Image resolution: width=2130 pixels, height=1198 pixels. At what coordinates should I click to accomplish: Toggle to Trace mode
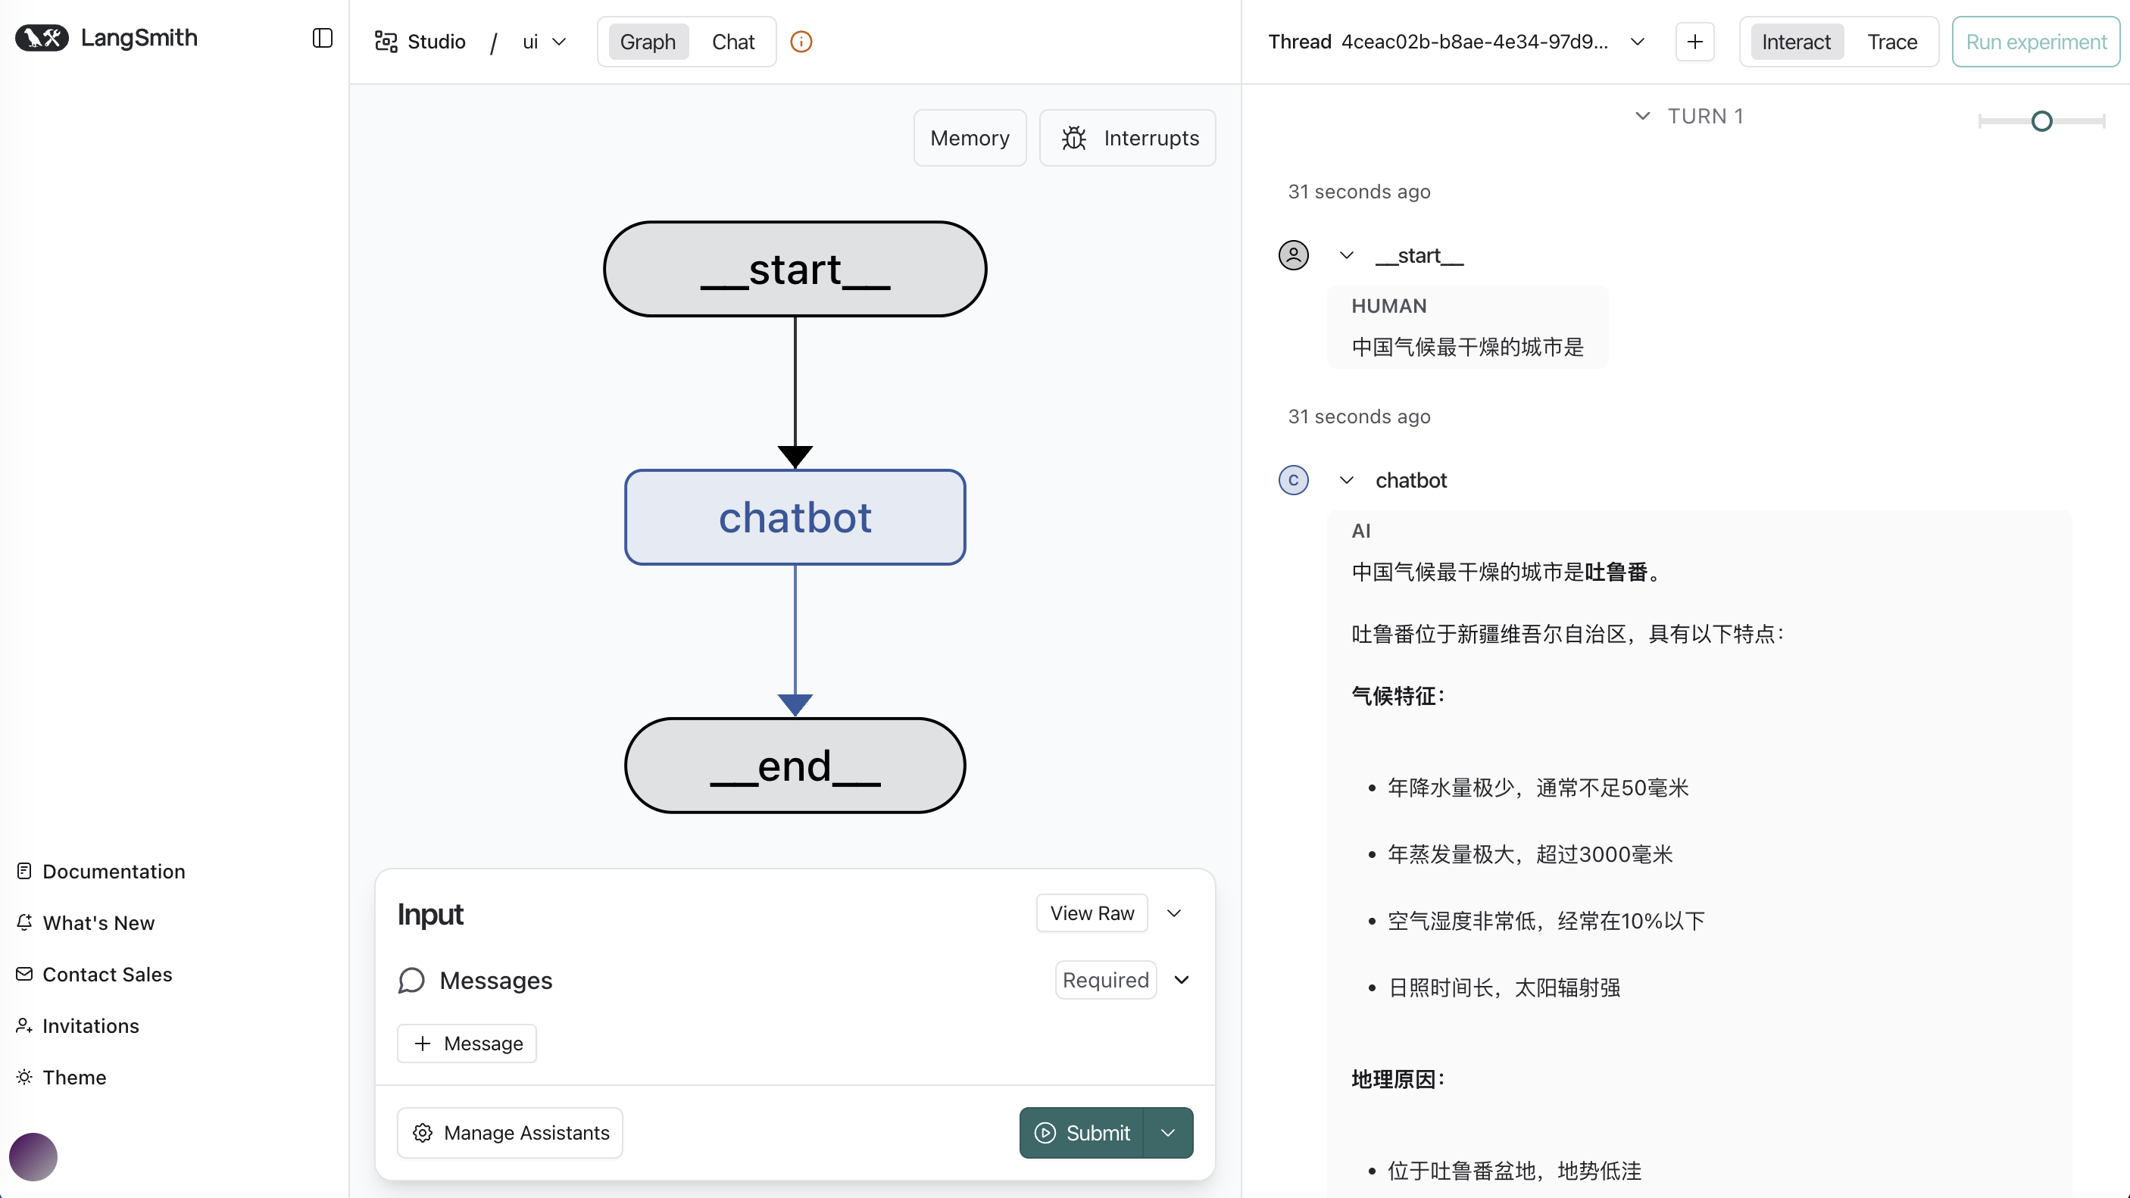(x=1891, y=42)
